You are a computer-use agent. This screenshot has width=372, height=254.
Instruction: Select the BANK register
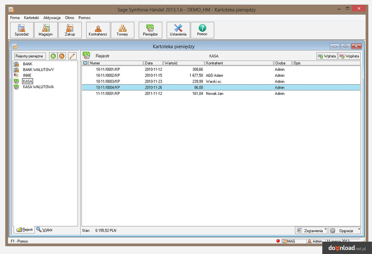pyautogui.click(x=27, y=64)
